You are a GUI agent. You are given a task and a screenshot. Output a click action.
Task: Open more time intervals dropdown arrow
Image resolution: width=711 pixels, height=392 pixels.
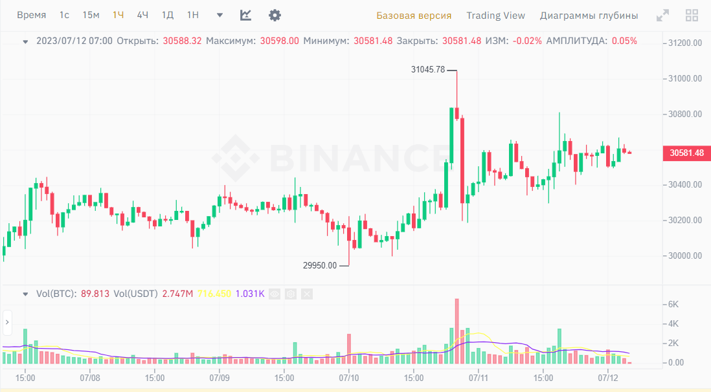[220, 16]
